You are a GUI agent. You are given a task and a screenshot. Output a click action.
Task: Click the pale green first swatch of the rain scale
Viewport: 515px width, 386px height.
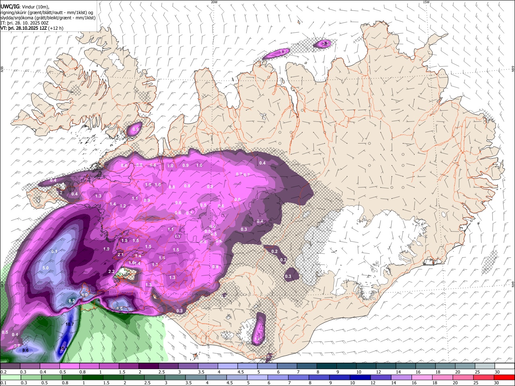click(x=10, y=377)
